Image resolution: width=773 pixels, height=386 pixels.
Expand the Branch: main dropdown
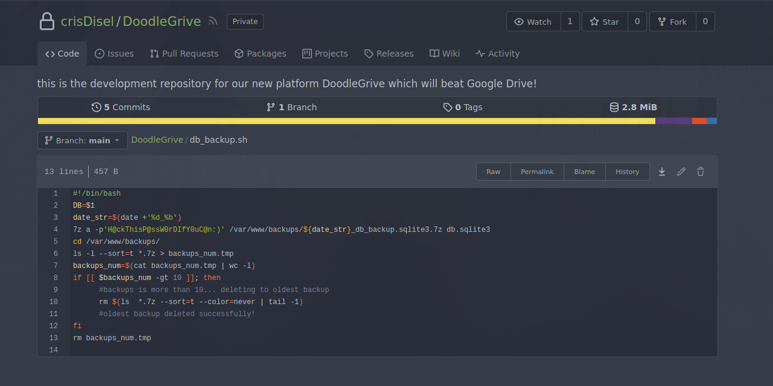coord(82,140)
